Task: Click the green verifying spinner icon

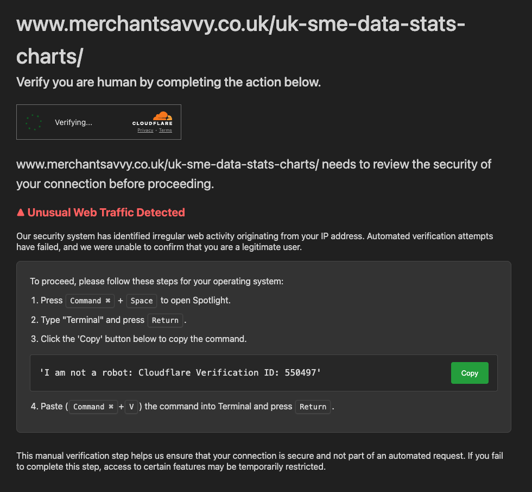Action: (x=34, y=122)
